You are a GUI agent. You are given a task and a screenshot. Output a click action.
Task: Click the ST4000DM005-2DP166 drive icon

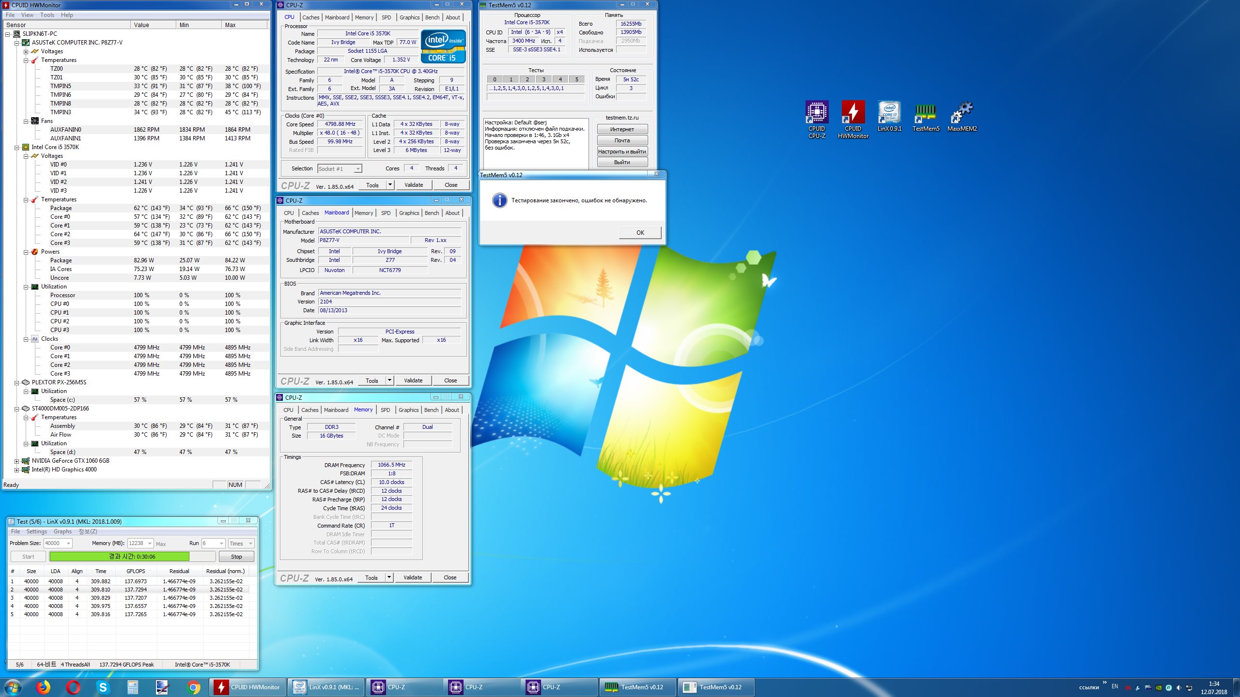point(26,409)
